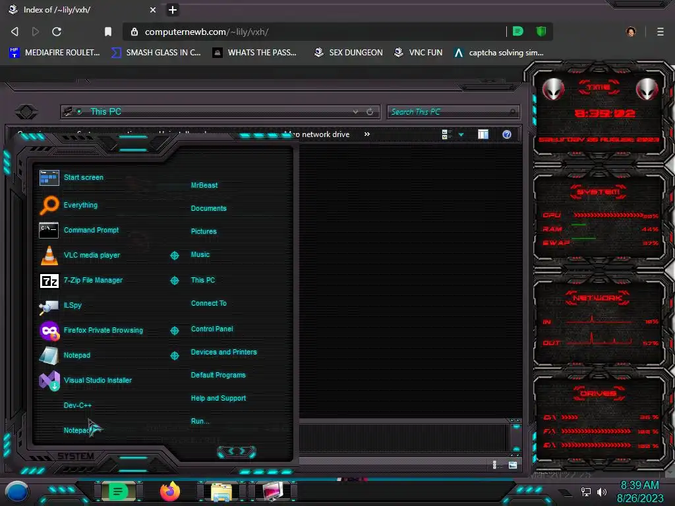Image resolution: width=675 pixels, height=506 pixels.
Task: Open a new browser tab
Action: [172, 9]
